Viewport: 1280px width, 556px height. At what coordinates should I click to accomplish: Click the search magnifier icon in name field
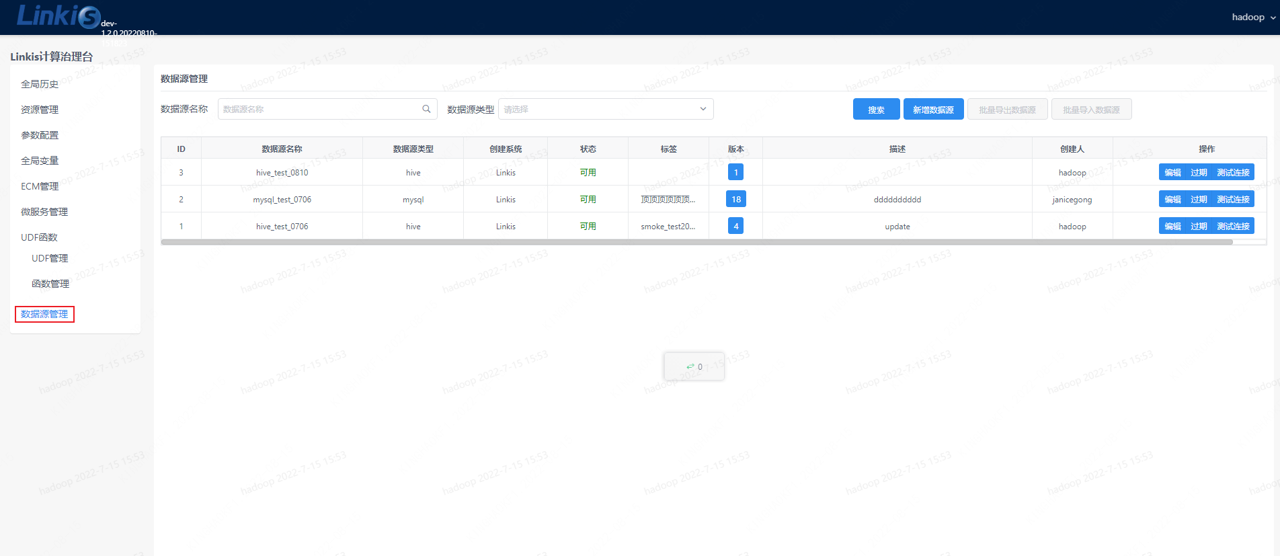[426, 109]
